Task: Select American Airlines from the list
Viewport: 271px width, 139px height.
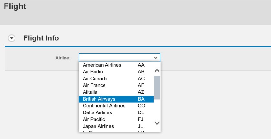Action: pyautogui.click(x=102, y=65)
